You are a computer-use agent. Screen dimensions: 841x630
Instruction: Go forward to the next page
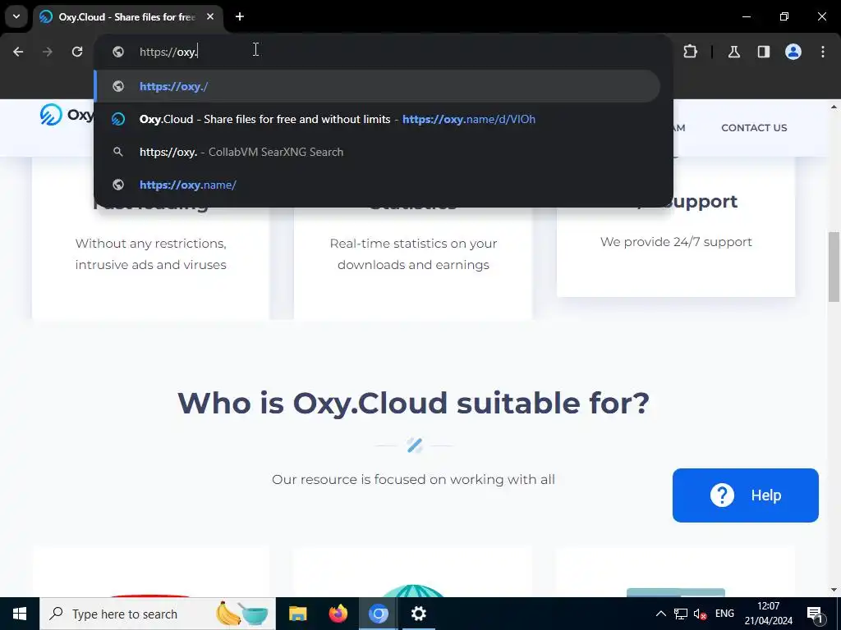pyautogui.click(x=48, y=52)
